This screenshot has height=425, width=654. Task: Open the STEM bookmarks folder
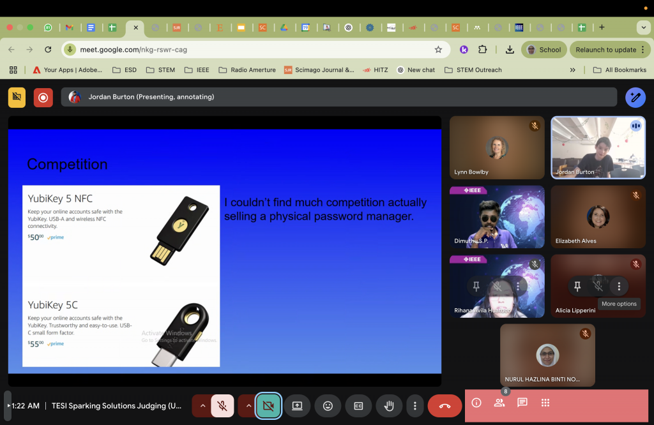160,70
